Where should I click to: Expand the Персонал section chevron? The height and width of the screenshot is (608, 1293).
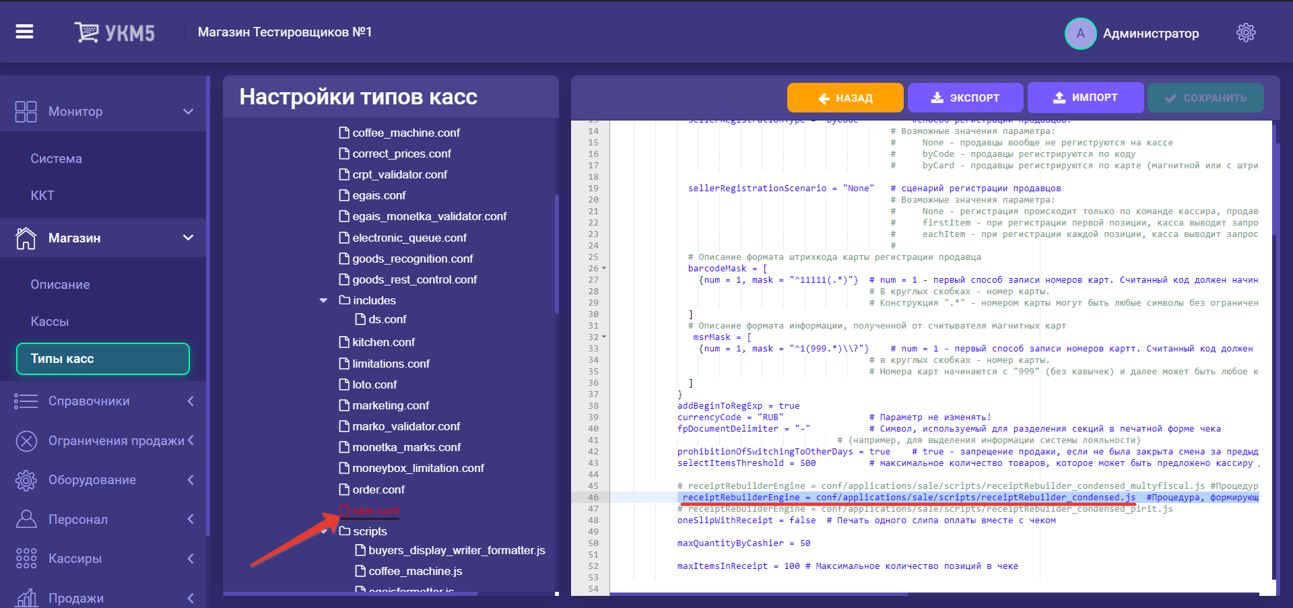tap(191, 519)
